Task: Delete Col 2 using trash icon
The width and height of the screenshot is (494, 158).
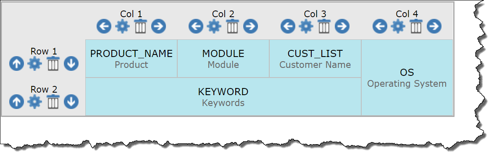Action: pyautogui.click(x=233, y=26)
